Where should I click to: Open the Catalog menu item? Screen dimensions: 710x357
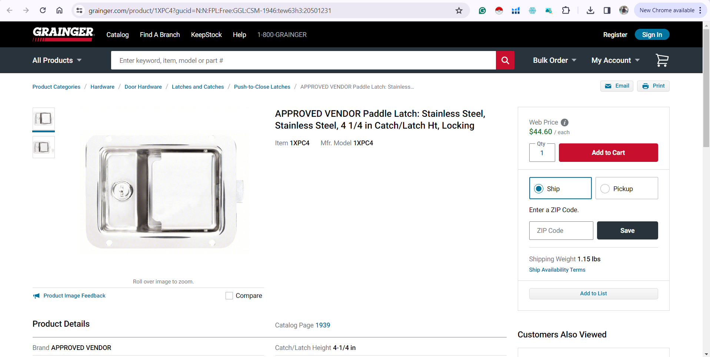(x=117, y=34)
